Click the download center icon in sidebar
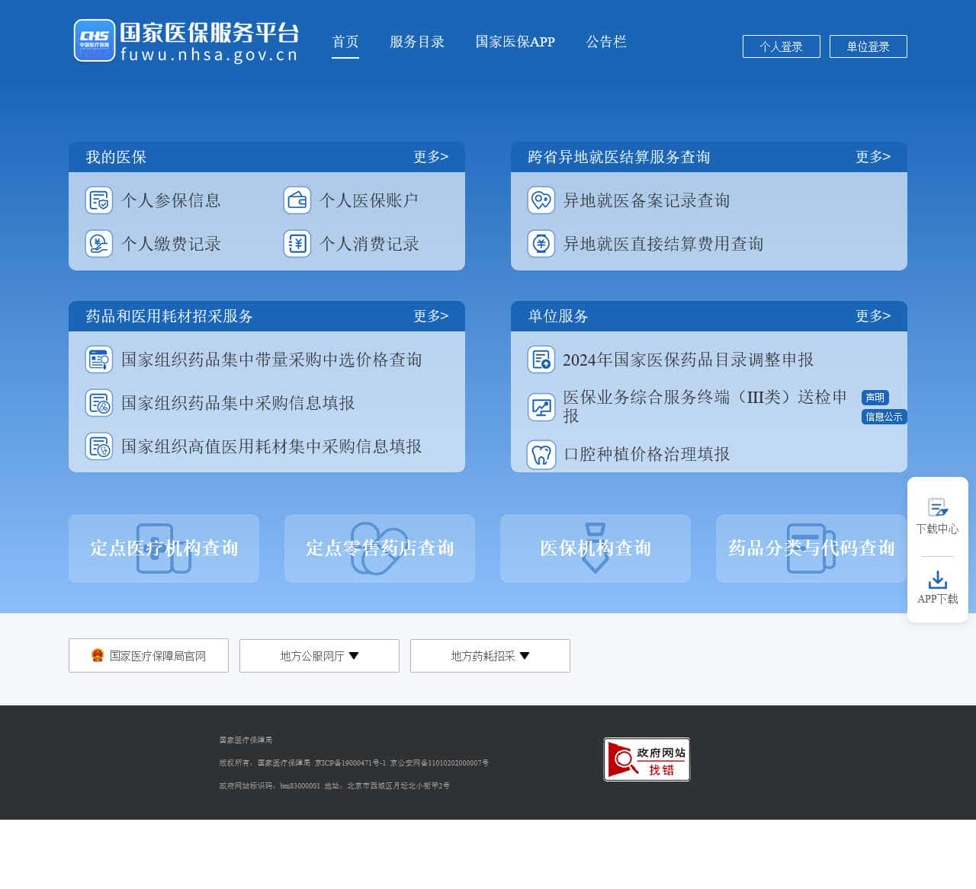Image resolution: width=976 pixels, height=889 pixels. point(937,507)
